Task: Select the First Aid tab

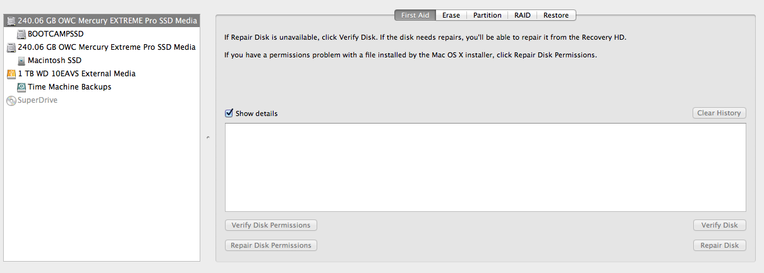Action: (415, 15)
